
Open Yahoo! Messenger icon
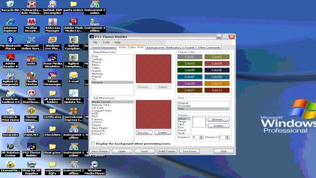pyautogui.click(x=52, y=79)
